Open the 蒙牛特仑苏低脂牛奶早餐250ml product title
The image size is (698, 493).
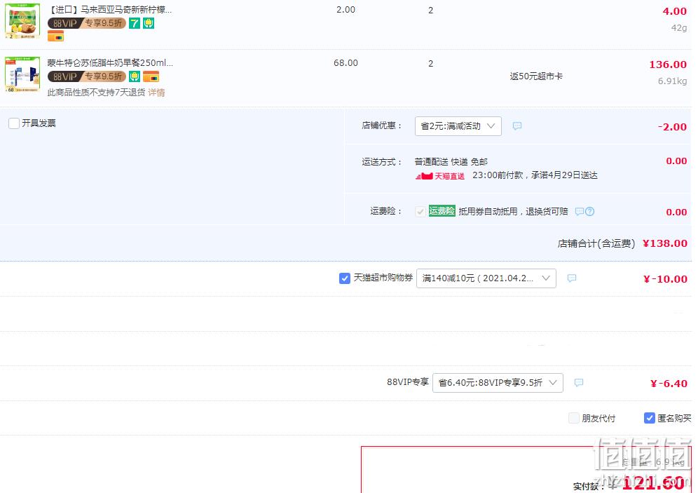point(111,63)
